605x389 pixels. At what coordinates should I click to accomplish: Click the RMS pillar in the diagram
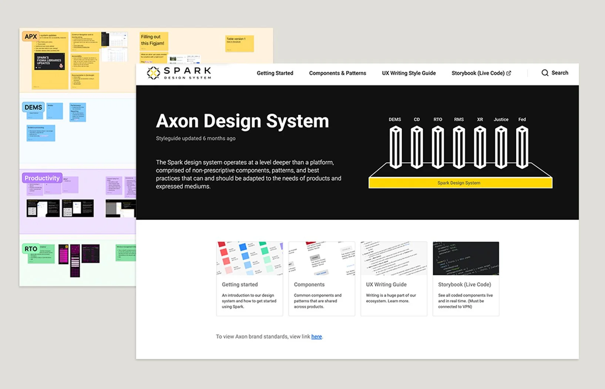pos(459,147)
